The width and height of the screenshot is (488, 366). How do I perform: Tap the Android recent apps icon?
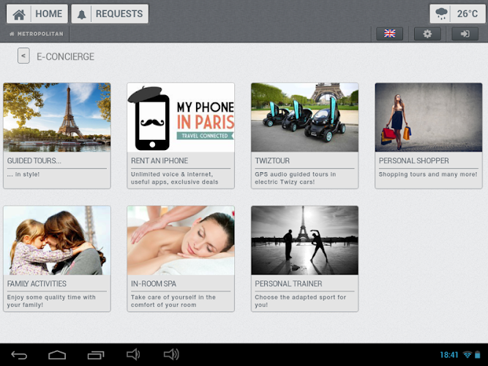(x=96, y=355)
